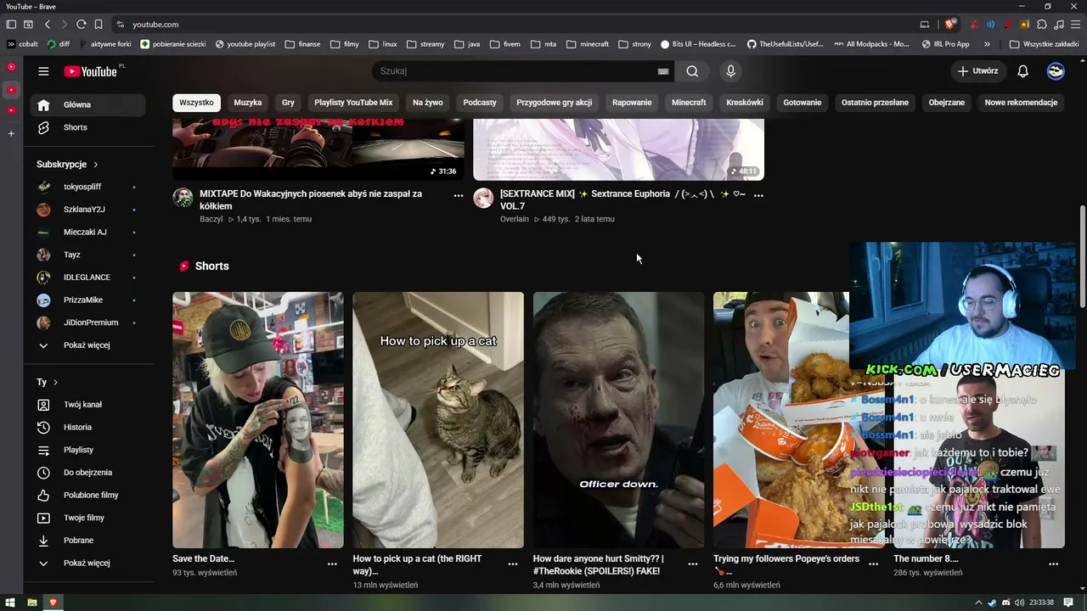Open Twoje filmy in sidebar
This screenshot has width=1087, height=611.
(88, 518)
